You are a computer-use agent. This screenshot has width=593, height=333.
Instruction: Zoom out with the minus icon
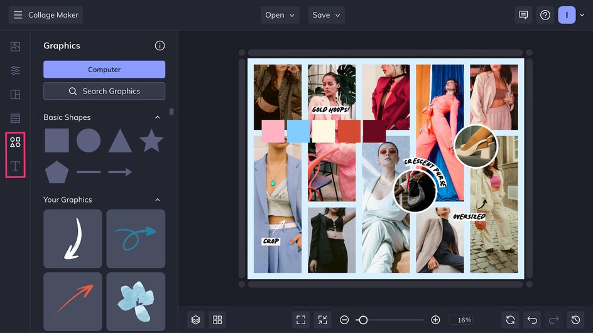344,320
